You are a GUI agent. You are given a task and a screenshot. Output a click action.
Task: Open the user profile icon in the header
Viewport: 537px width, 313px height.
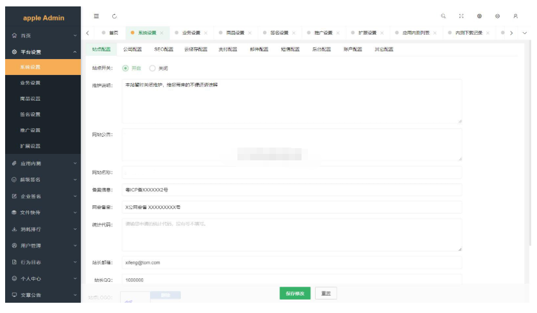(515, 16)
